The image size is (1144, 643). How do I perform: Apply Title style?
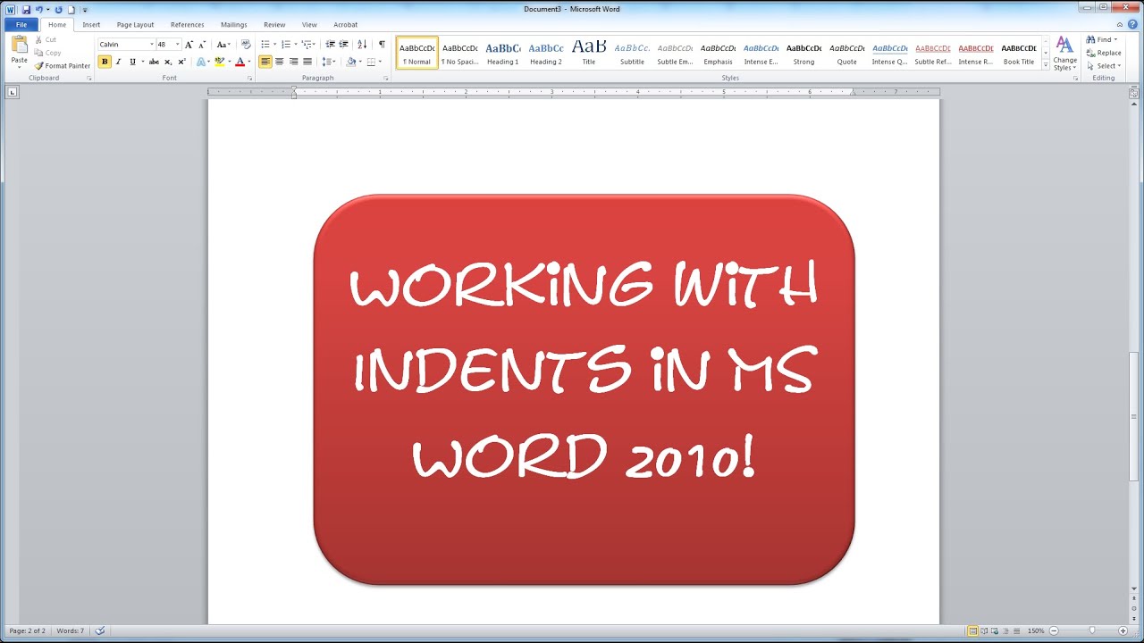click(589, 54)
